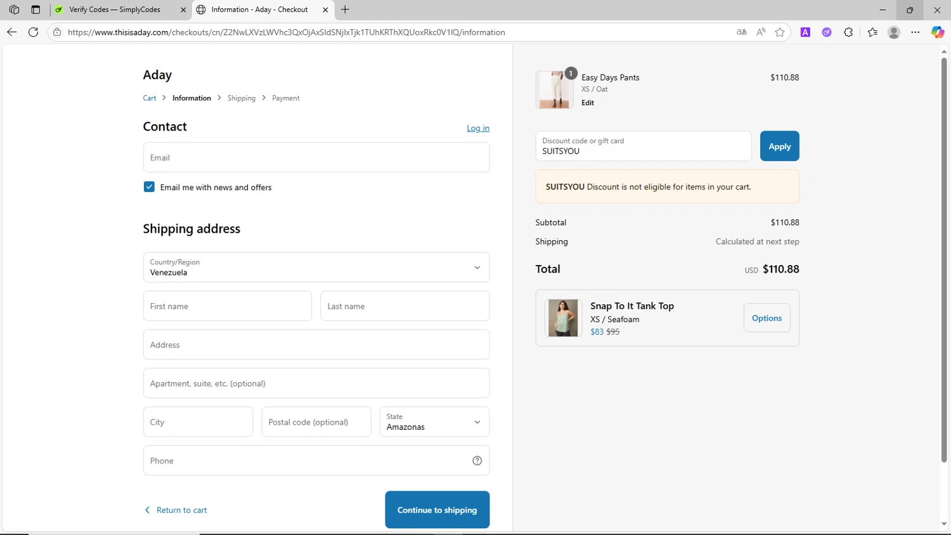951x535 pixels.
Task: Select the Payment breadcrumb step
Action: coord(286,98)
